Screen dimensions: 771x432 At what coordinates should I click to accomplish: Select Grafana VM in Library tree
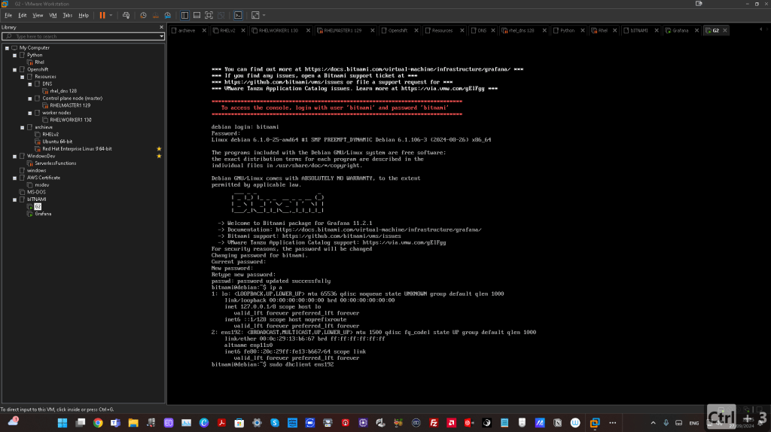pos(43,214)
